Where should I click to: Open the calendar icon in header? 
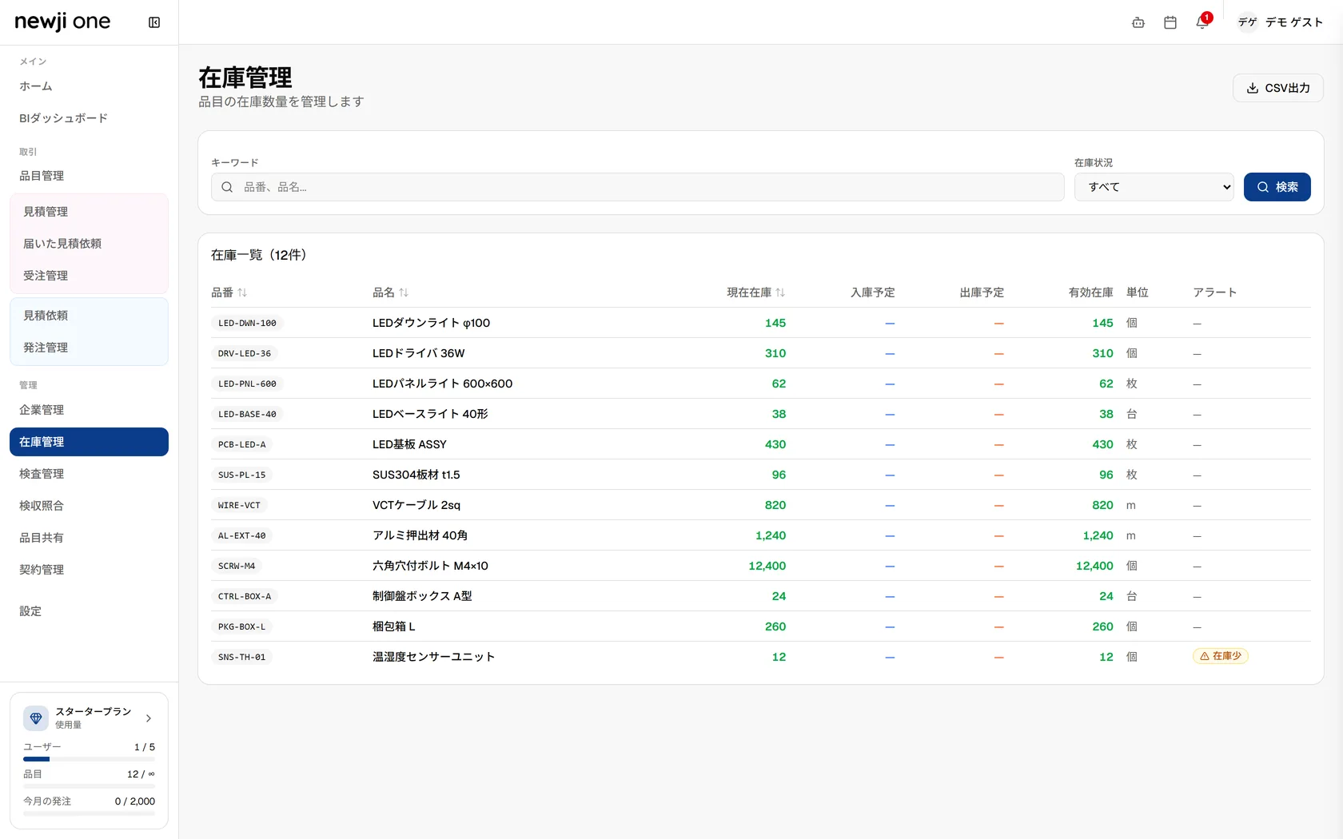click(x=1170, y=22)
